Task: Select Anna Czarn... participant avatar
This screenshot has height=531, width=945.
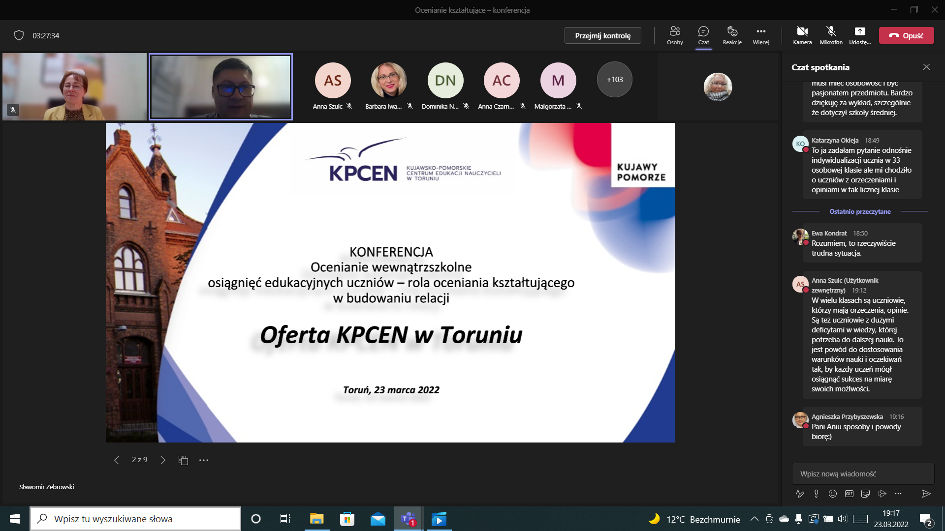Action: [502, 80]
